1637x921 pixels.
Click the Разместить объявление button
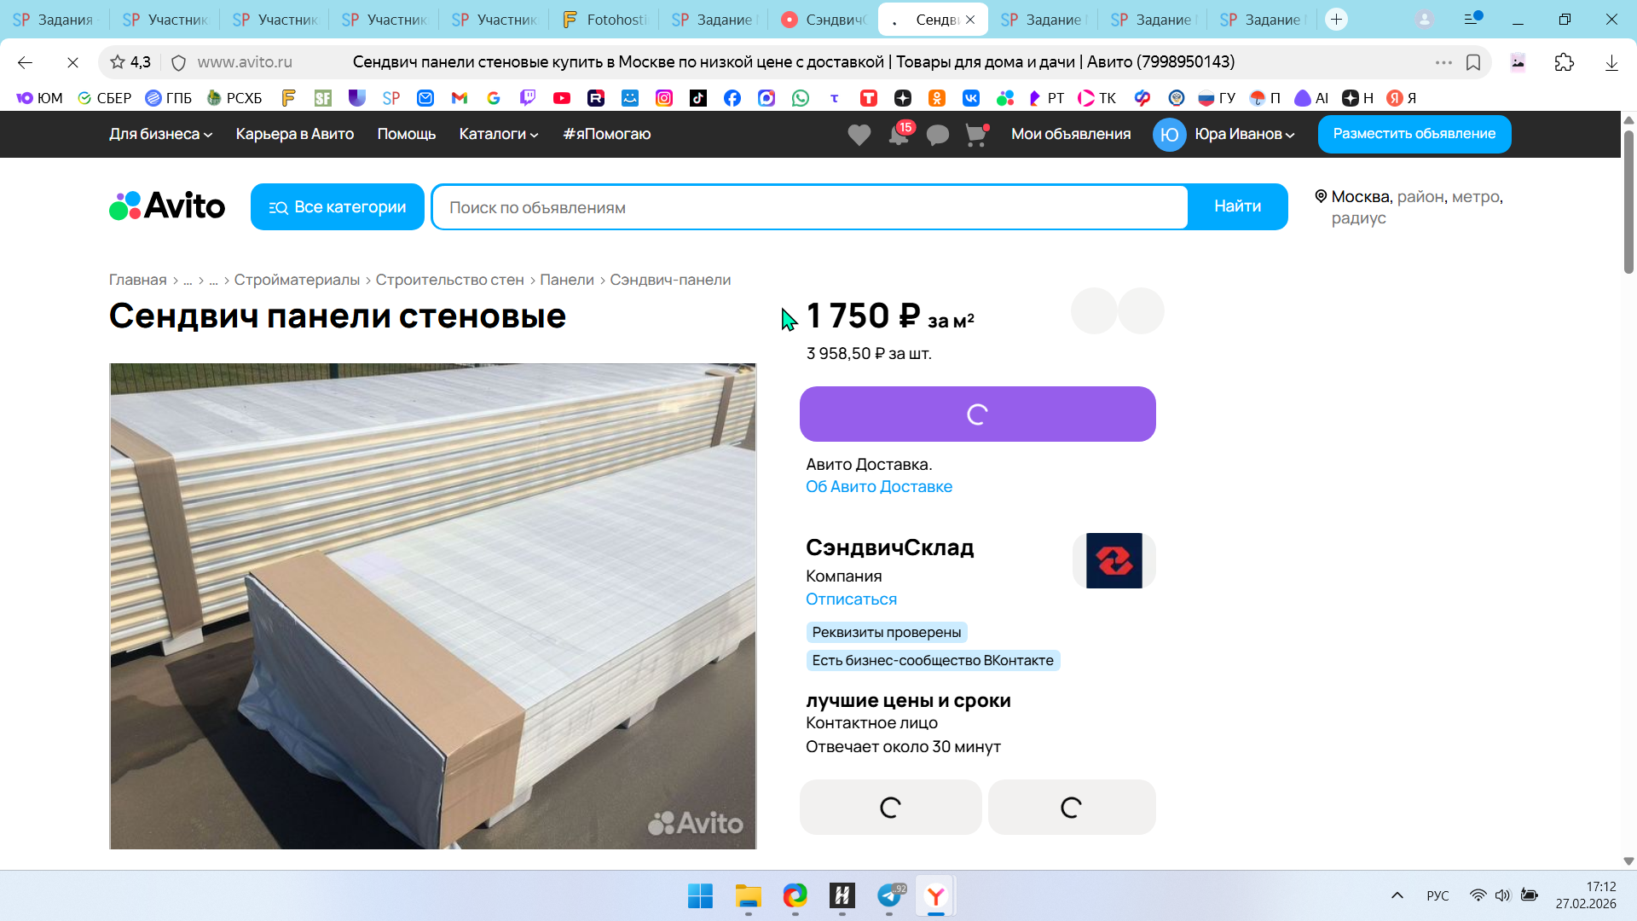[1414, 134]
